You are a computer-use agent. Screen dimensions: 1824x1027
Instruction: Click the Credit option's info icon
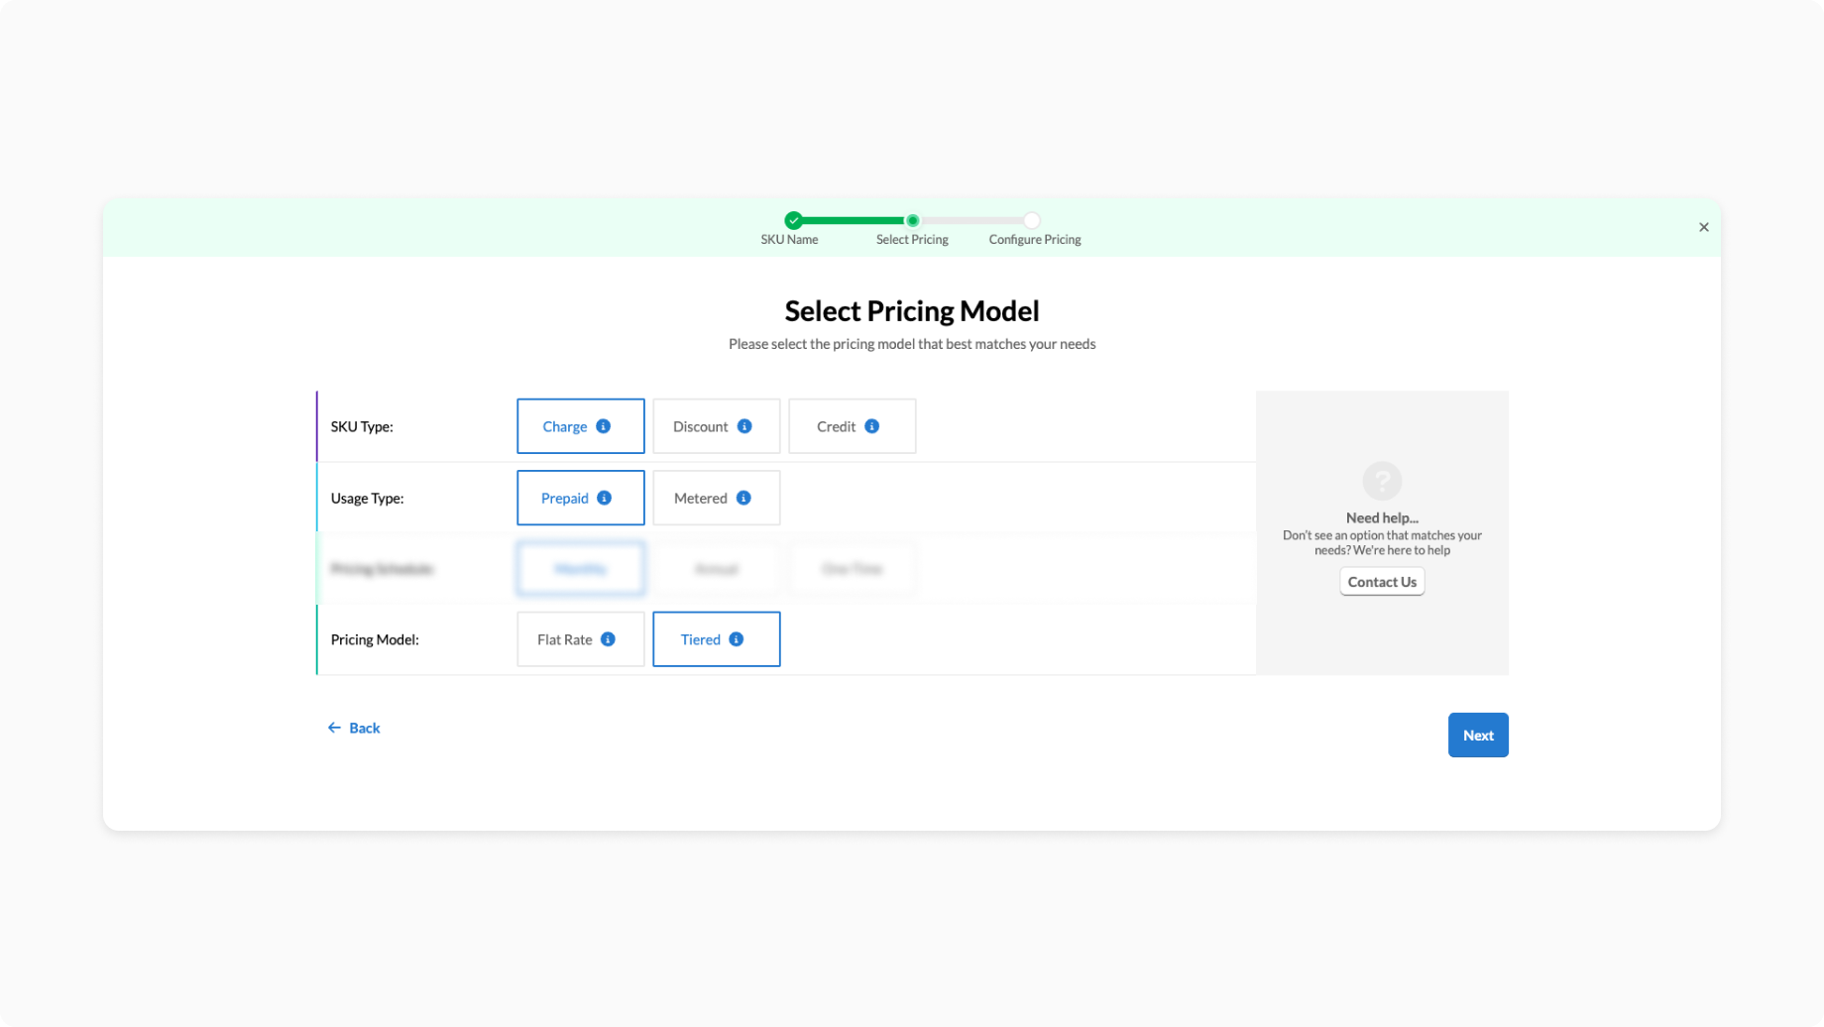871,426
